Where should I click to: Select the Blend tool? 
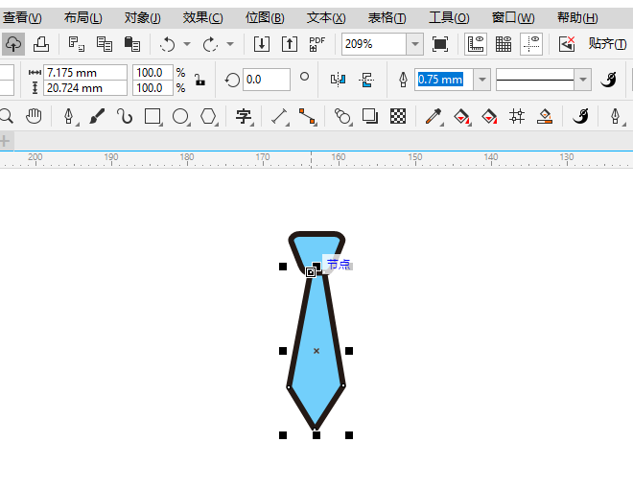(342, 117)
